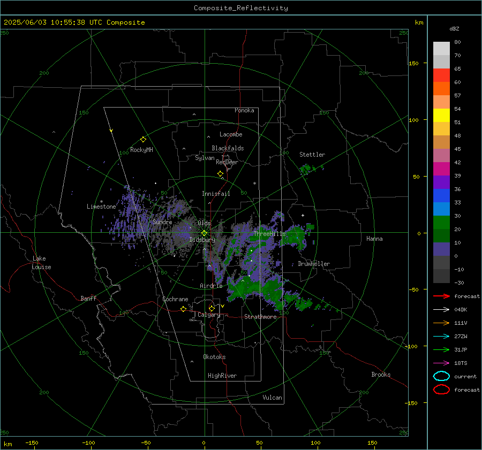The width and height of the screenshot is (482, 450).
Task: Select the orange 60-57 dBZ color swatch
Action: tap(441, 88)
